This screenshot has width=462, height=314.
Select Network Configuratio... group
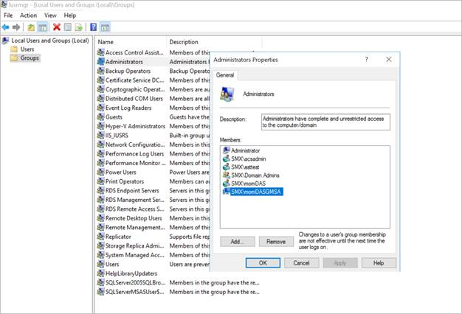[x=135, y=144]
